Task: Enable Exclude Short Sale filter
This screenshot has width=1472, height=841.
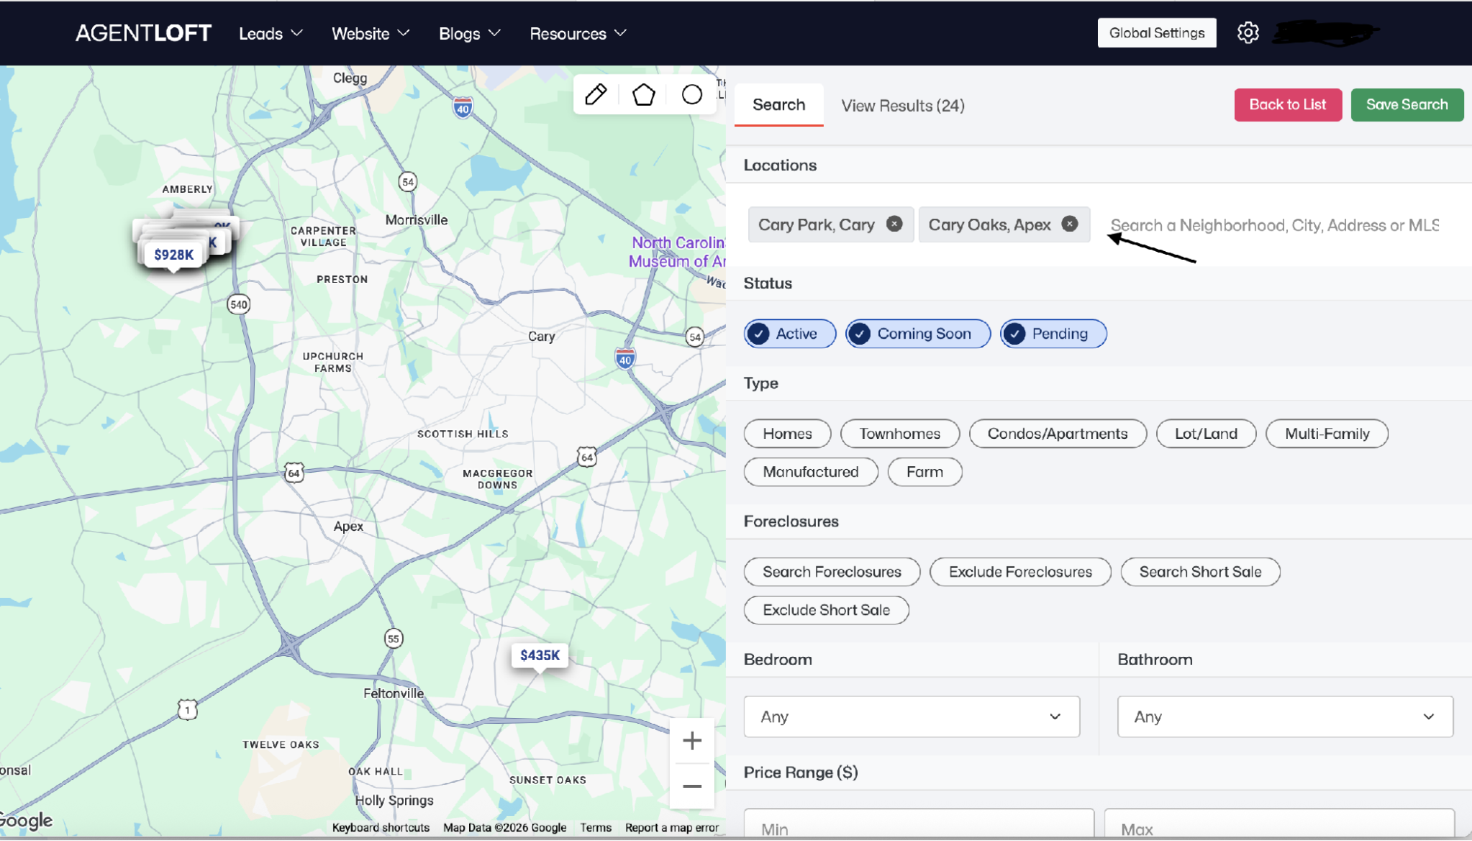Action: click(826, 610)
